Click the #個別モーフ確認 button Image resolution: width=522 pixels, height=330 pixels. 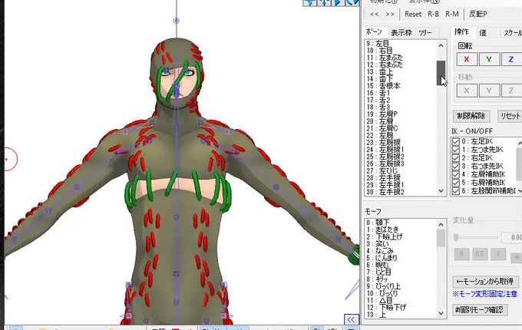(x=480, y=310)
